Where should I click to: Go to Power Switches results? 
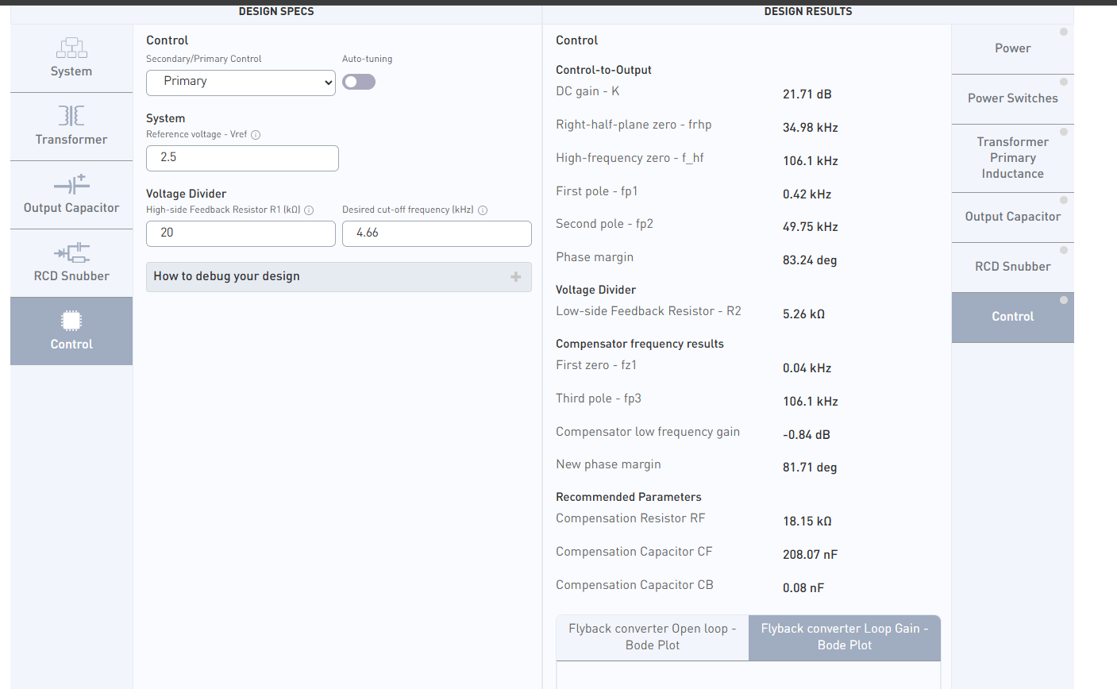point(1012,98)
